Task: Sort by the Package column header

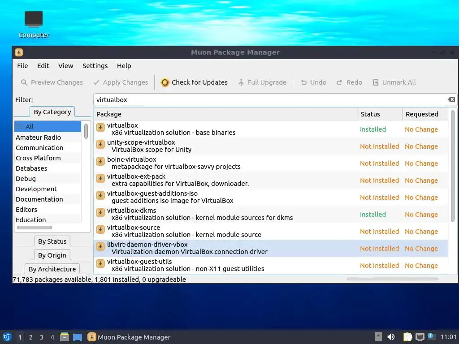Action: click(226, 114)
